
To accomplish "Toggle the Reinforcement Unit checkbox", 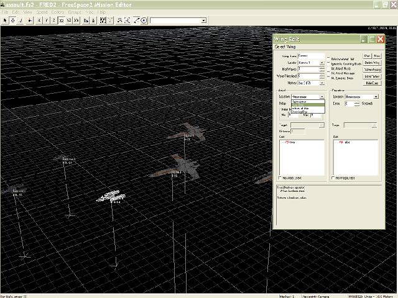I will (x=330, y=59).
